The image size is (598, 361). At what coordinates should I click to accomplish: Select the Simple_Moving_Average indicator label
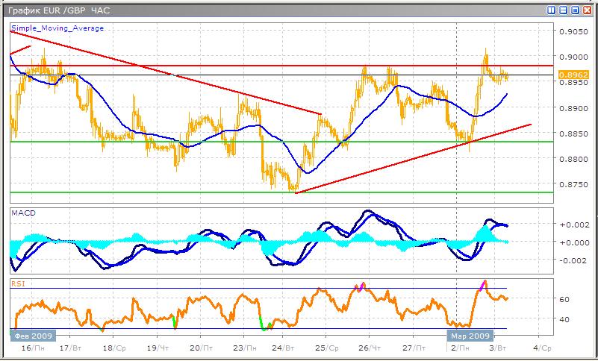pos(57,28)
